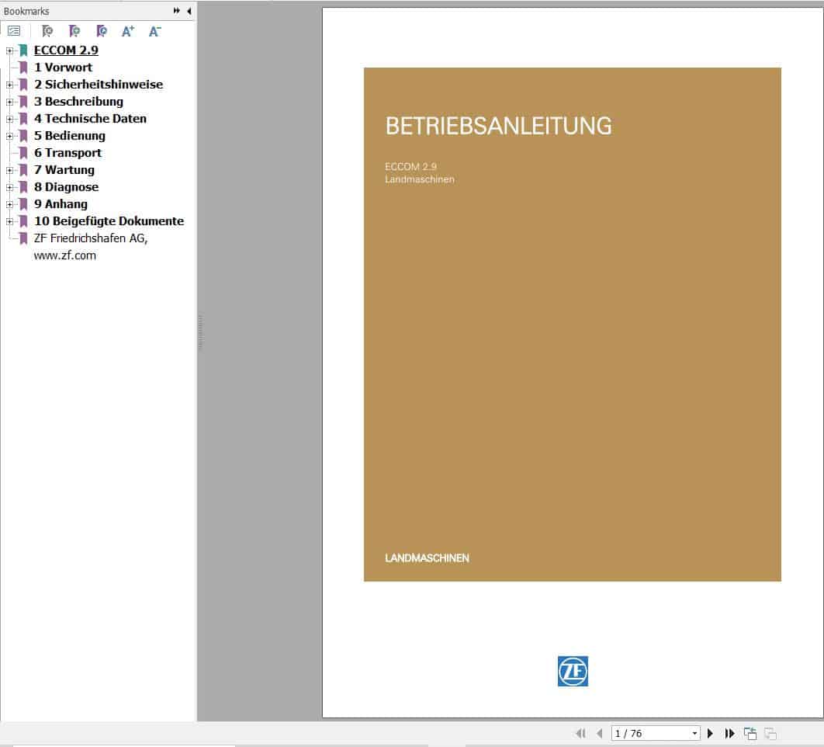Open the 9 Anhang bookmark
The image size is (824, 747).
[x=61, y=204]
